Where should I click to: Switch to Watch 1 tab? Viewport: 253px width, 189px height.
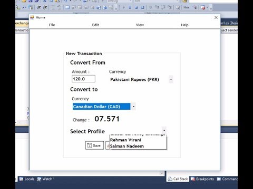point(46,179)
